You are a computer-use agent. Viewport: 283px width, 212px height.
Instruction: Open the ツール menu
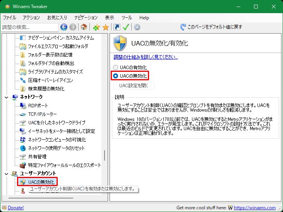coord(127,18)
